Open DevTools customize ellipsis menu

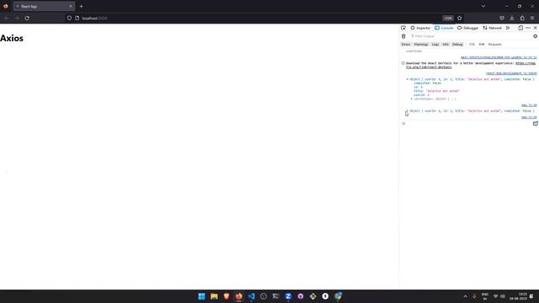click(528, 28)
